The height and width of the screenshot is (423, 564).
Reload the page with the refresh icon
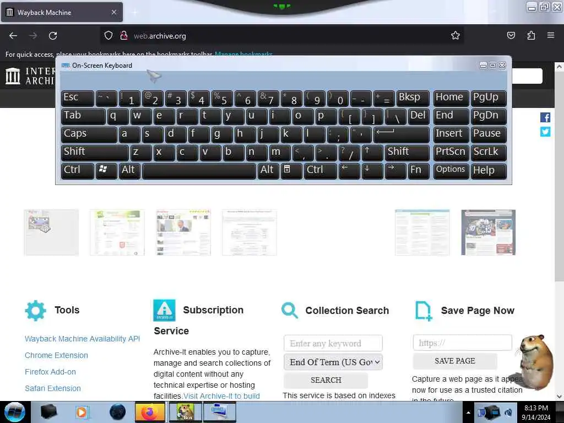click(53, 36)
